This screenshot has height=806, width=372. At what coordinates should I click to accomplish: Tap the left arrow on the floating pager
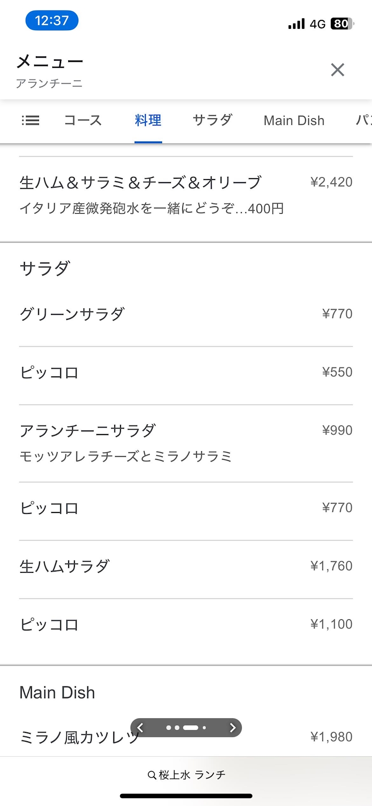pos(140,728)
